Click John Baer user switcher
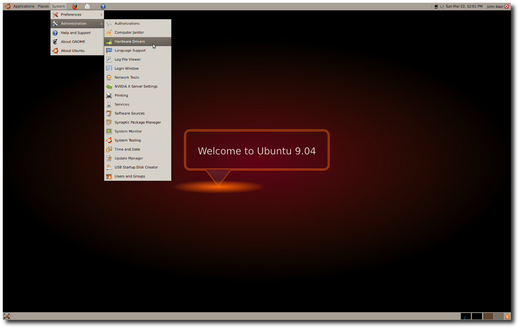The width and height of the screenshot is (520, 329). coord(495,6)
